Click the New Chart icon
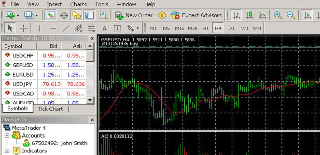The height and width of the screenshot is (155, 320). click(10, 15)
